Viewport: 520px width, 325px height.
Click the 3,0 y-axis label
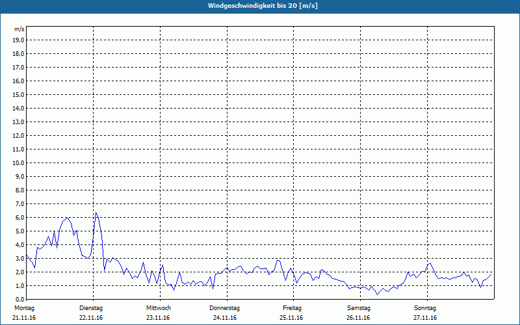tap(20, 258)
